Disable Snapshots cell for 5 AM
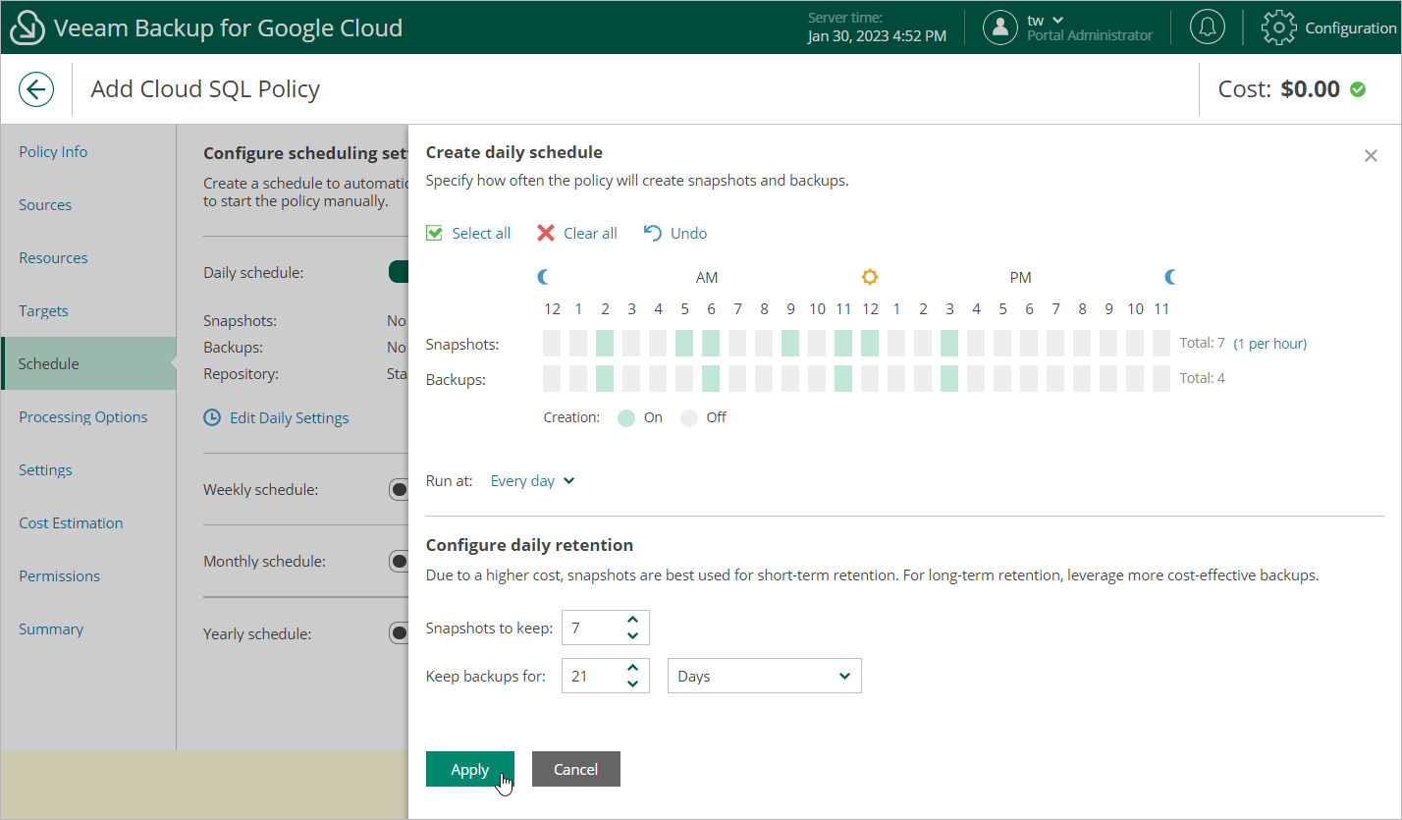The image size is (1402, 820). coord(684,344)
